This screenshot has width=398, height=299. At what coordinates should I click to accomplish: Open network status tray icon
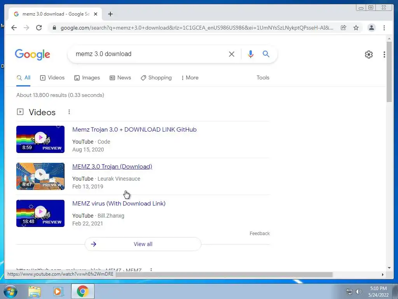coord(349,292)
